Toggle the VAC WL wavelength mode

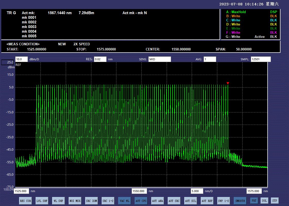tap(124, 201)
